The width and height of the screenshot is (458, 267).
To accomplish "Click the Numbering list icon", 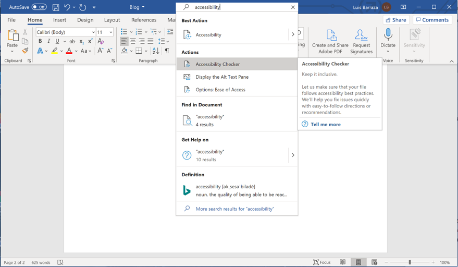I will (x=139, y=32).
